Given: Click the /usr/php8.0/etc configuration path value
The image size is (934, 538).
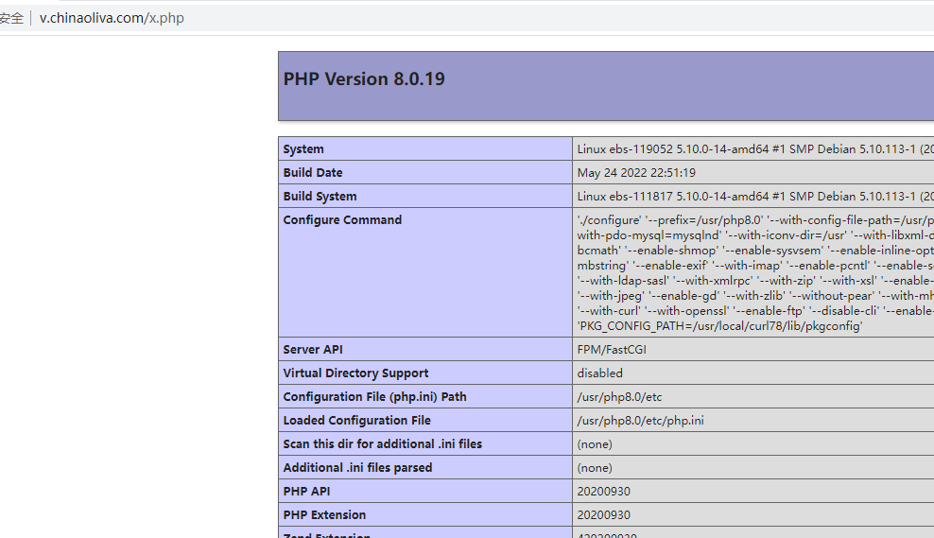Looking at the screenshot, I should pos(619,397).
